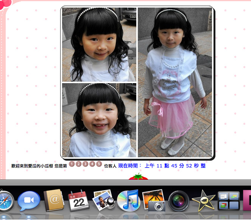Open iCal calendar showing 22
This screenshot has width=251, height=220.
tap(79, 200)
